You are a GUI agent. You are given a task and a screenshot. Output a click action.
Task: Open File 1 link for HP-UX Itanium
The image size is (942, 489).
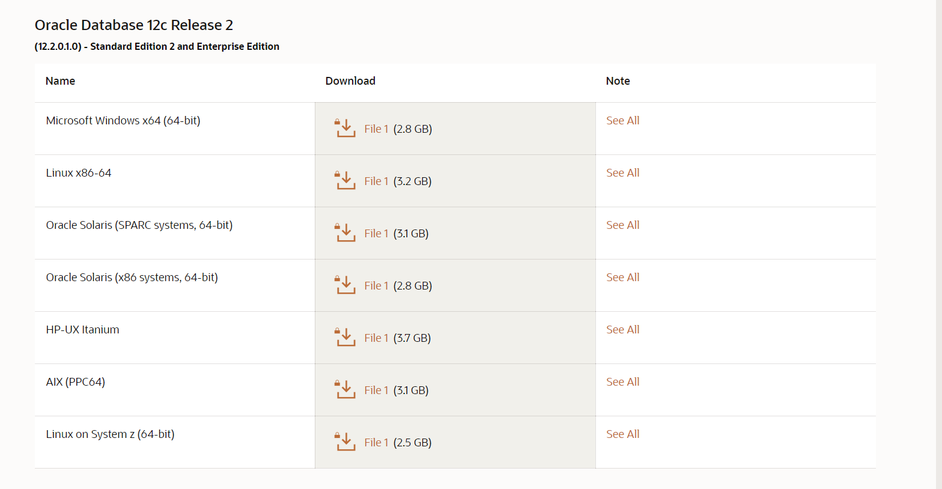[376, 338]
